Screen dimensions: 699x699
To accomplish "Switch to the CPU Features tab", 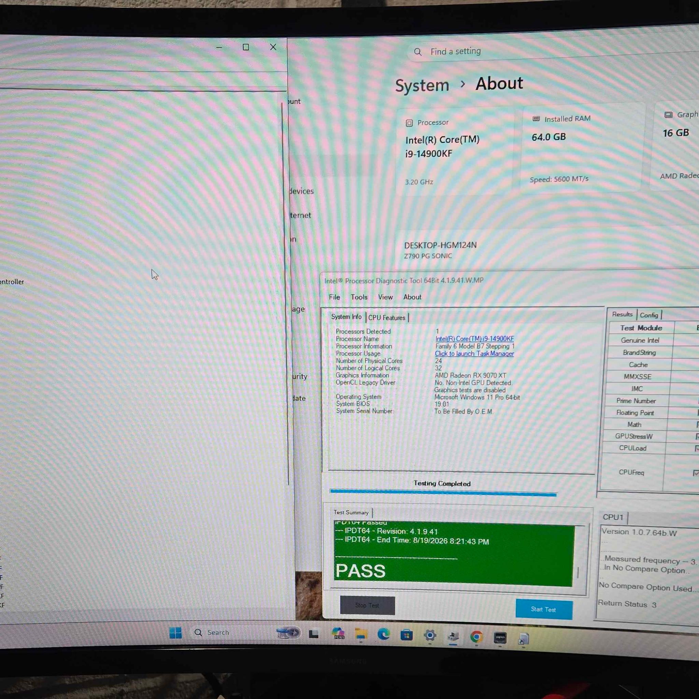I will tap(387, 318).
